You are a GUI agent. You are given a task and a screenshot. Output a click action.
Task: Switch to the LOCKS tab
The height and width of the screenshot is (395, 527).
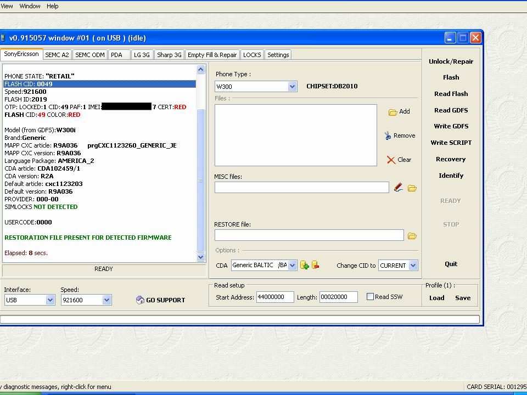coord(252,55)
